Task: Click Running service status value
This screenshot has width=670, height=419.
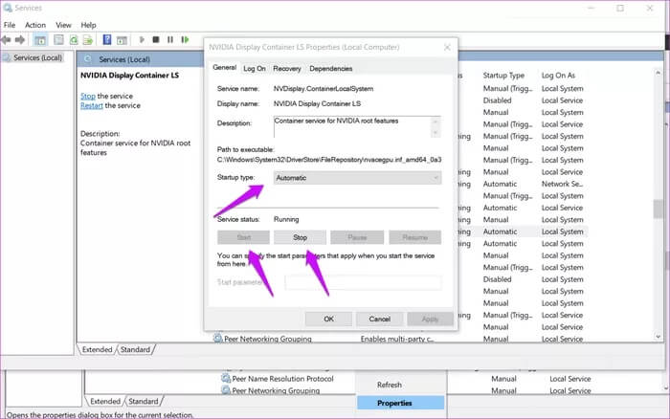Action: click(286, 219)
